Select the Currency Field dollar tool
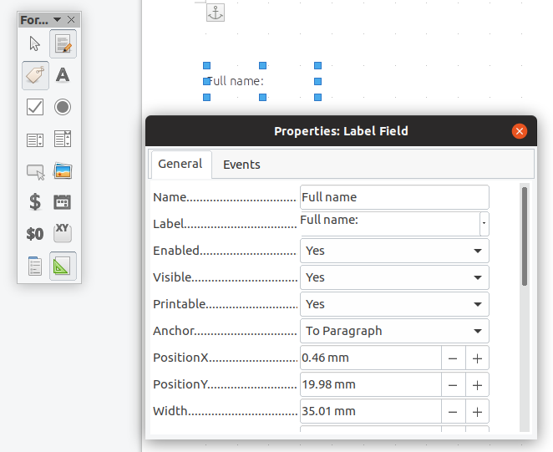553x452 pixels. pyautogui.click(x=35, y=202)
